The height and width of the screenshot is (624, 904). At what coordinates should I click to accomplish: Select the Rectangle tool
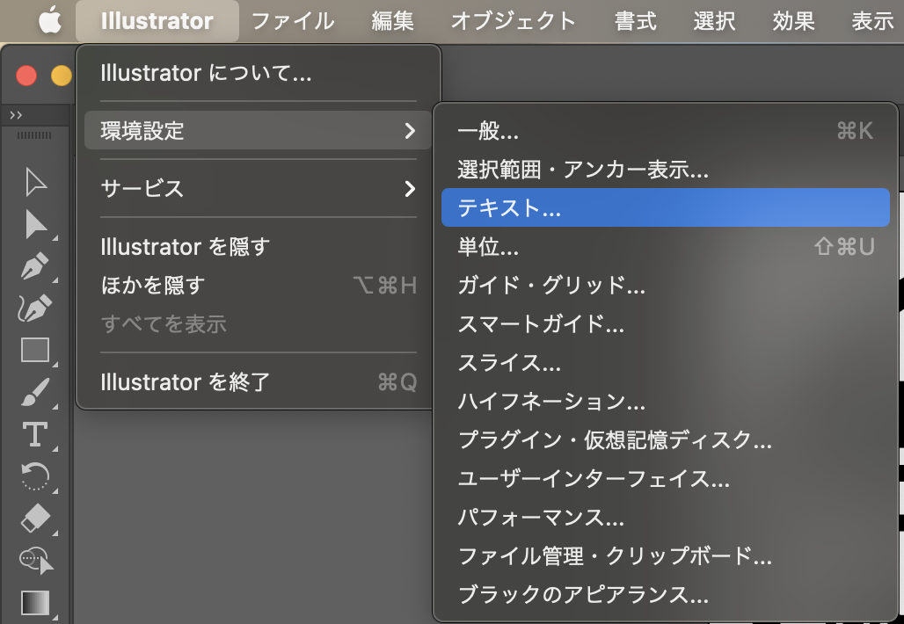[x=35, y=350]
